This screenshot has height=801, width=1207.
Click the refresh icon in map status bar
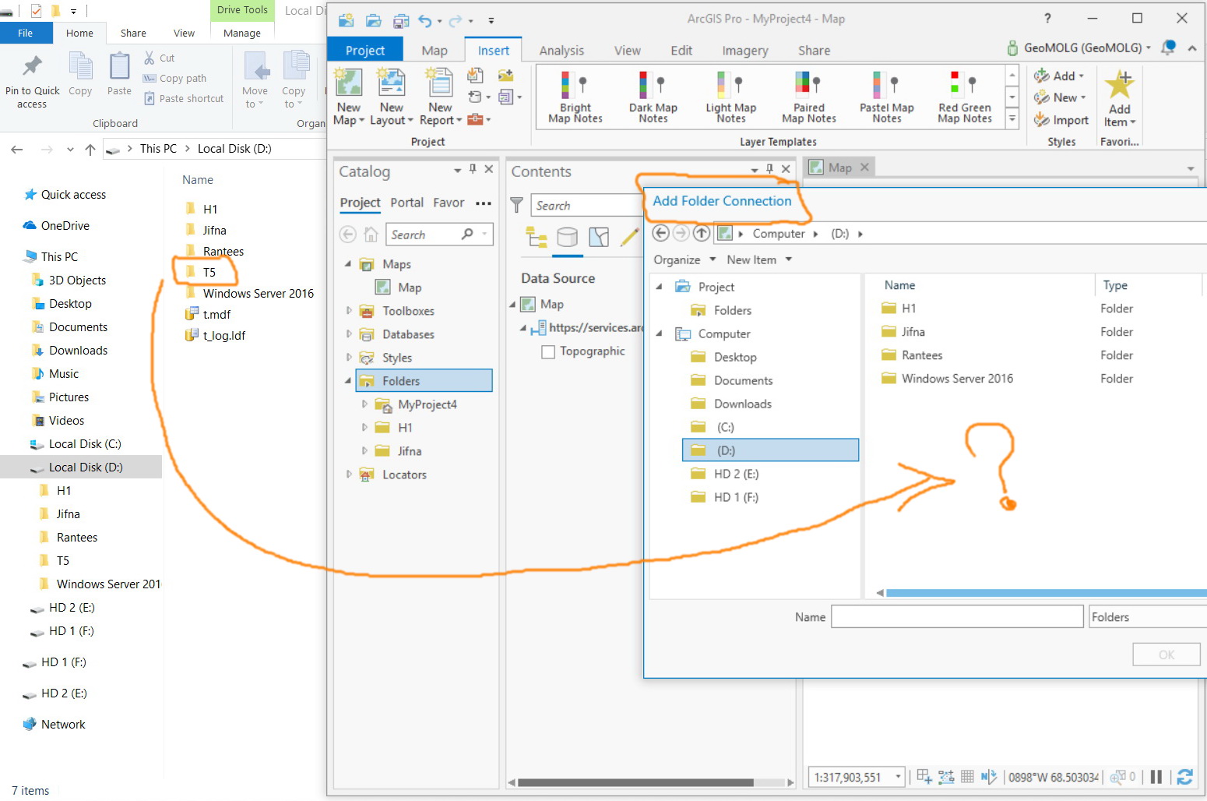1185,776
